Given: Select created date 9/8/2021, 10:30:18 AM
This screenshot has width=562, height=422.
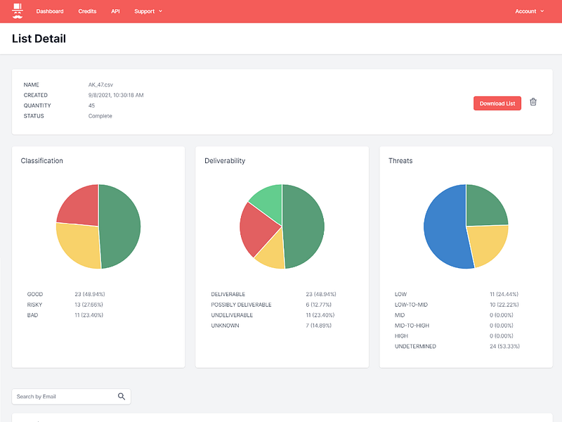Looking at the screenshot, I should pyautogui.click(x=116, y=95).
